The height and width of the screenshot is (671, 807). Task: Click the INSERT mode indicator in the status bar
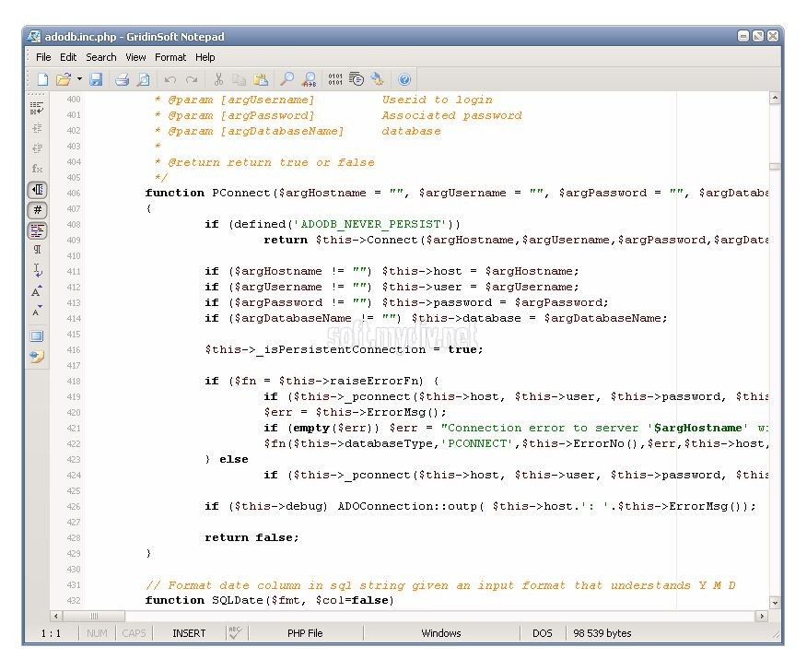point(189,633)
